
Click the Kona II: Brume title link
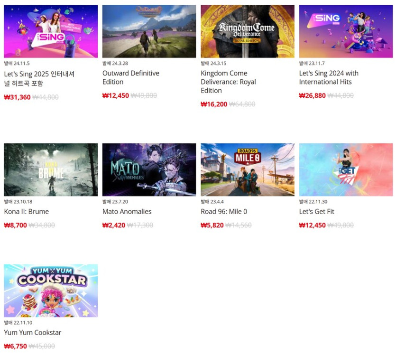[x=27, y=212]
